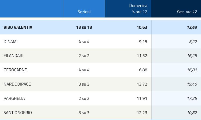Click the GEROCARNE municipality name
201x120 pixels.
(15, 70)
